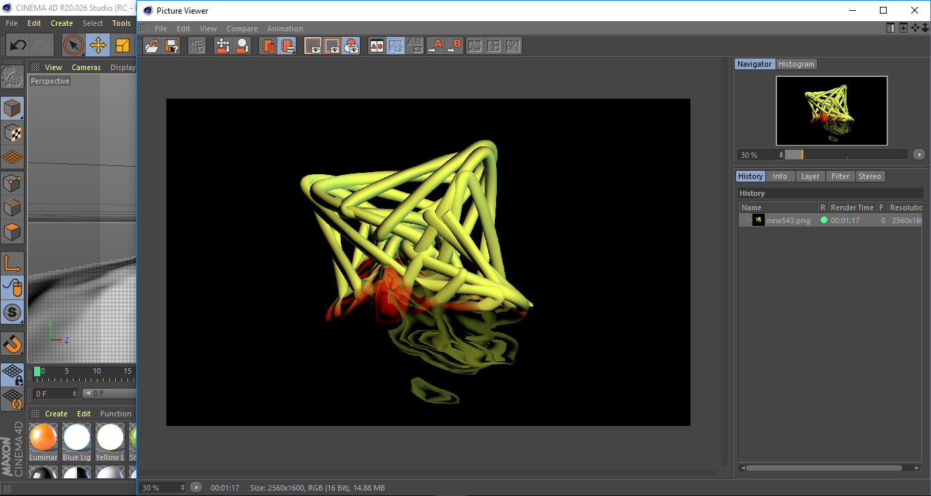Screen dimensions: 931x496
Task: Open Picture Viewer File menu
Action: [161, 29]
